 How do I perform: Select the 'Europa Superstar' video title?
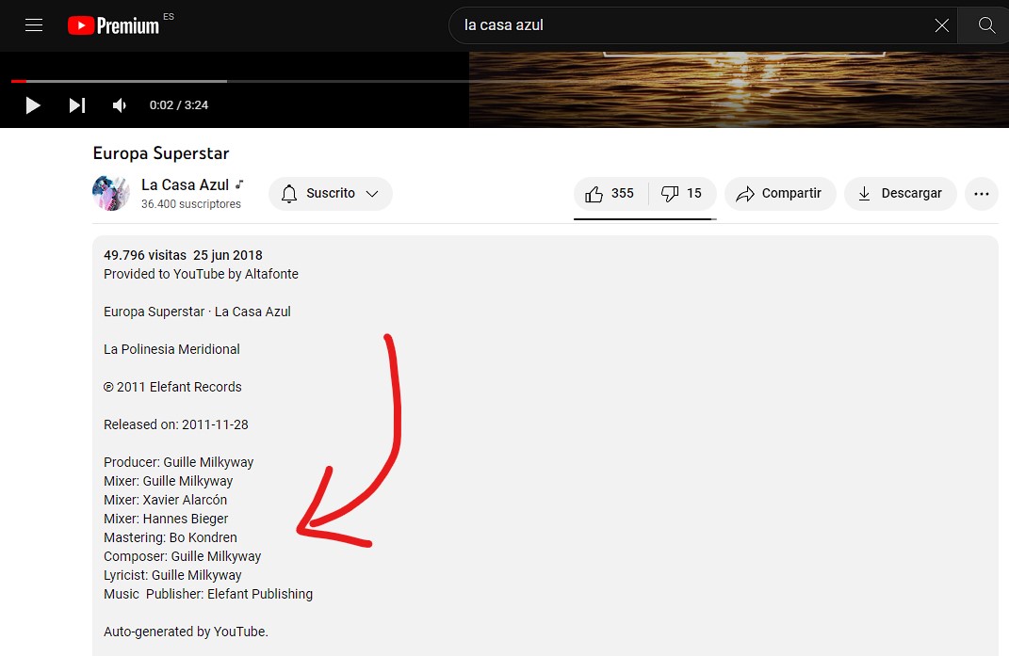pos(161,153)
